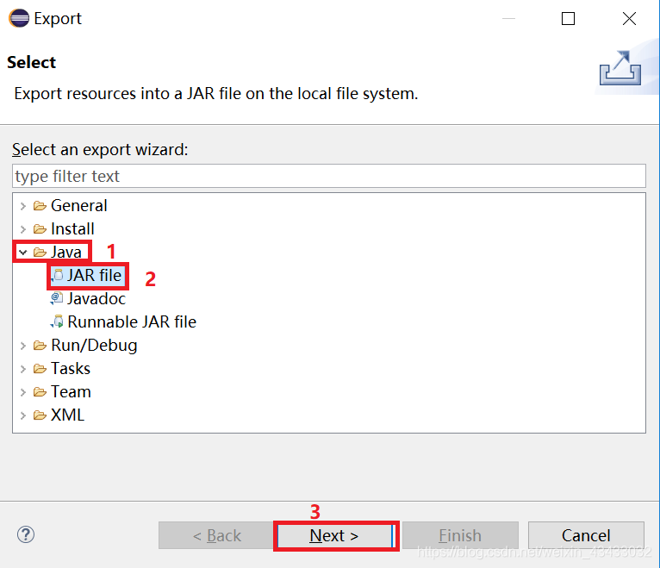This screenshot has height=568, width=660.
Task: Expand the Team category
Action: 23,392
